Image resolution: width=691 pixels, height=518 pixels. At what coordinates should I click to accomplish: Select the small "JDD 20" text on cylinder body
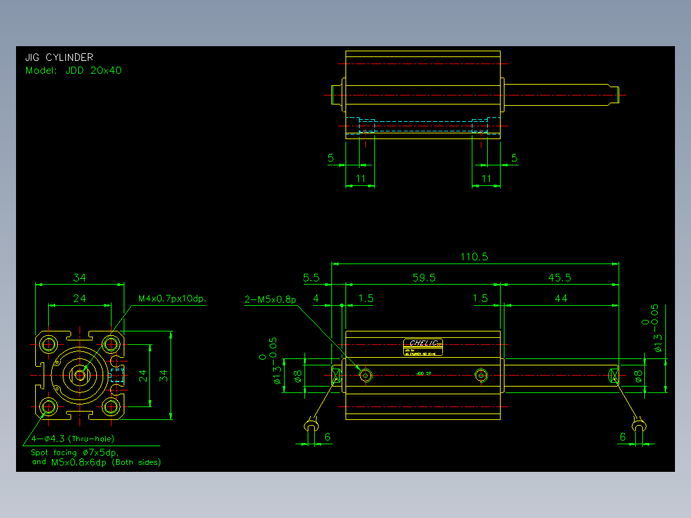click(424, 374)
